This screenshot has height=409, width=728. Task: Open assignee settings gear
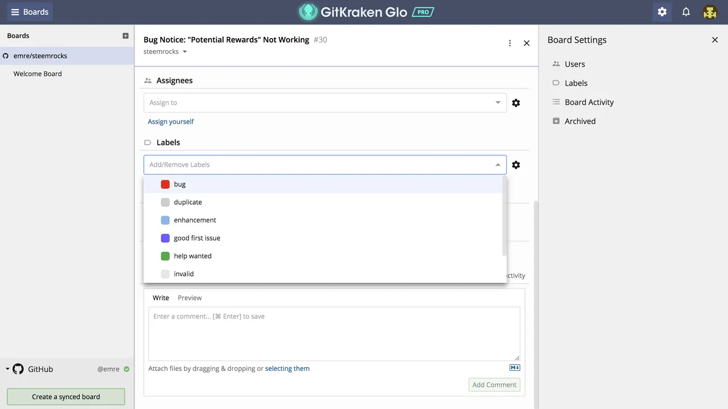516,103
